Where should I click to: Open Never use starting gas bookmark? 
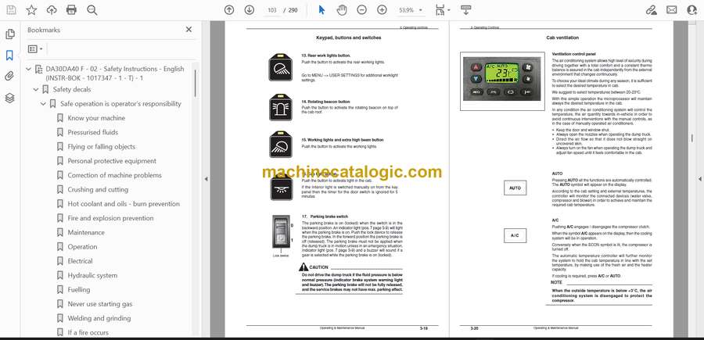point(100,304)
